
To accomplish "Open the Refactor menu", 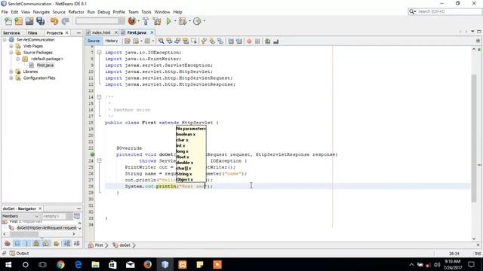I will [76, 12].
